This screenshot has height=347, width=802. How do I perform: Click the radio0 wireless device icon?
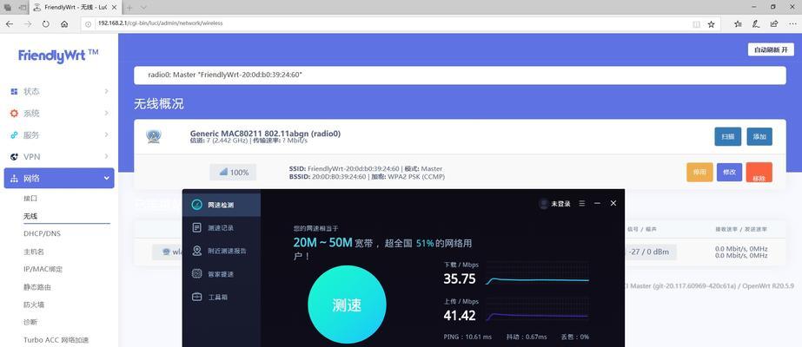pyautogui.click(x=154, y=136)
